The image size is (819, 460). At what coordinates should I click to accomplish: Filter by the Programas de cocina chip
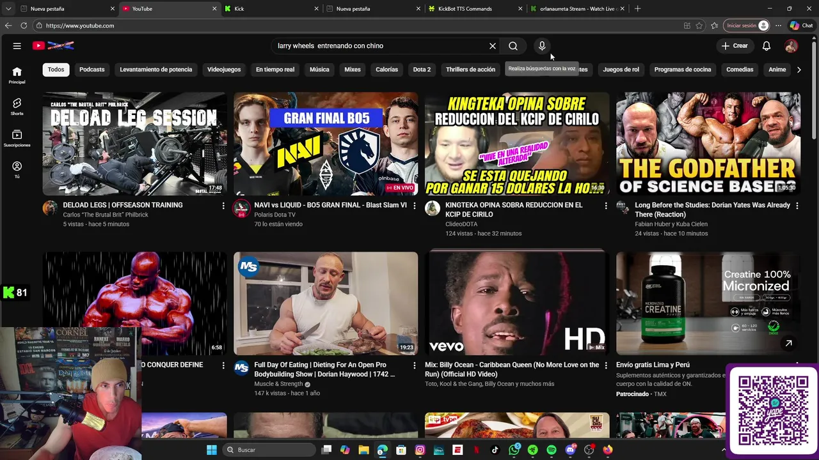(683, 70)
